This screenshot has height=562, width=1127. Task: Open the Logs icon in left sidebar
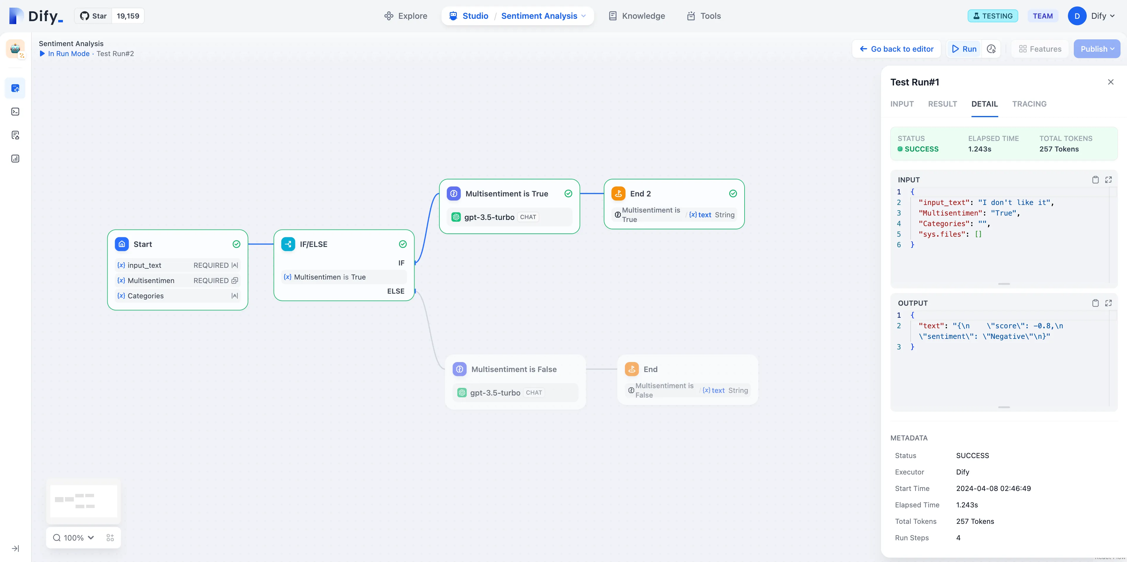coord(15,135)
